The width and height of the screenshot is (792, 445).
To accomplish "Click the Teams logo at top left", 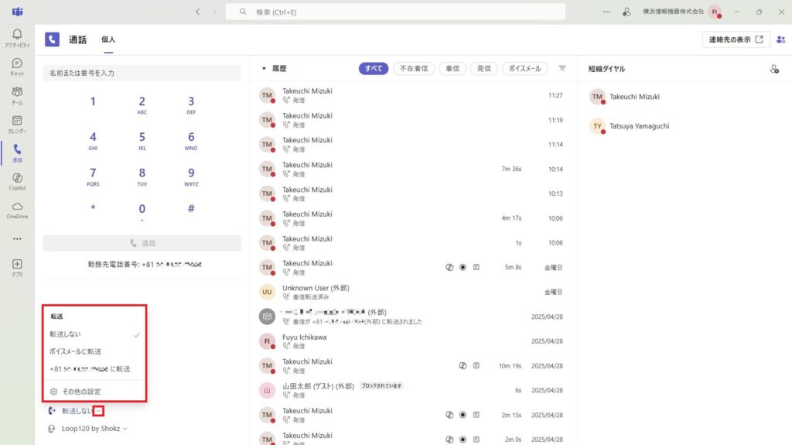I will [17, 12].
